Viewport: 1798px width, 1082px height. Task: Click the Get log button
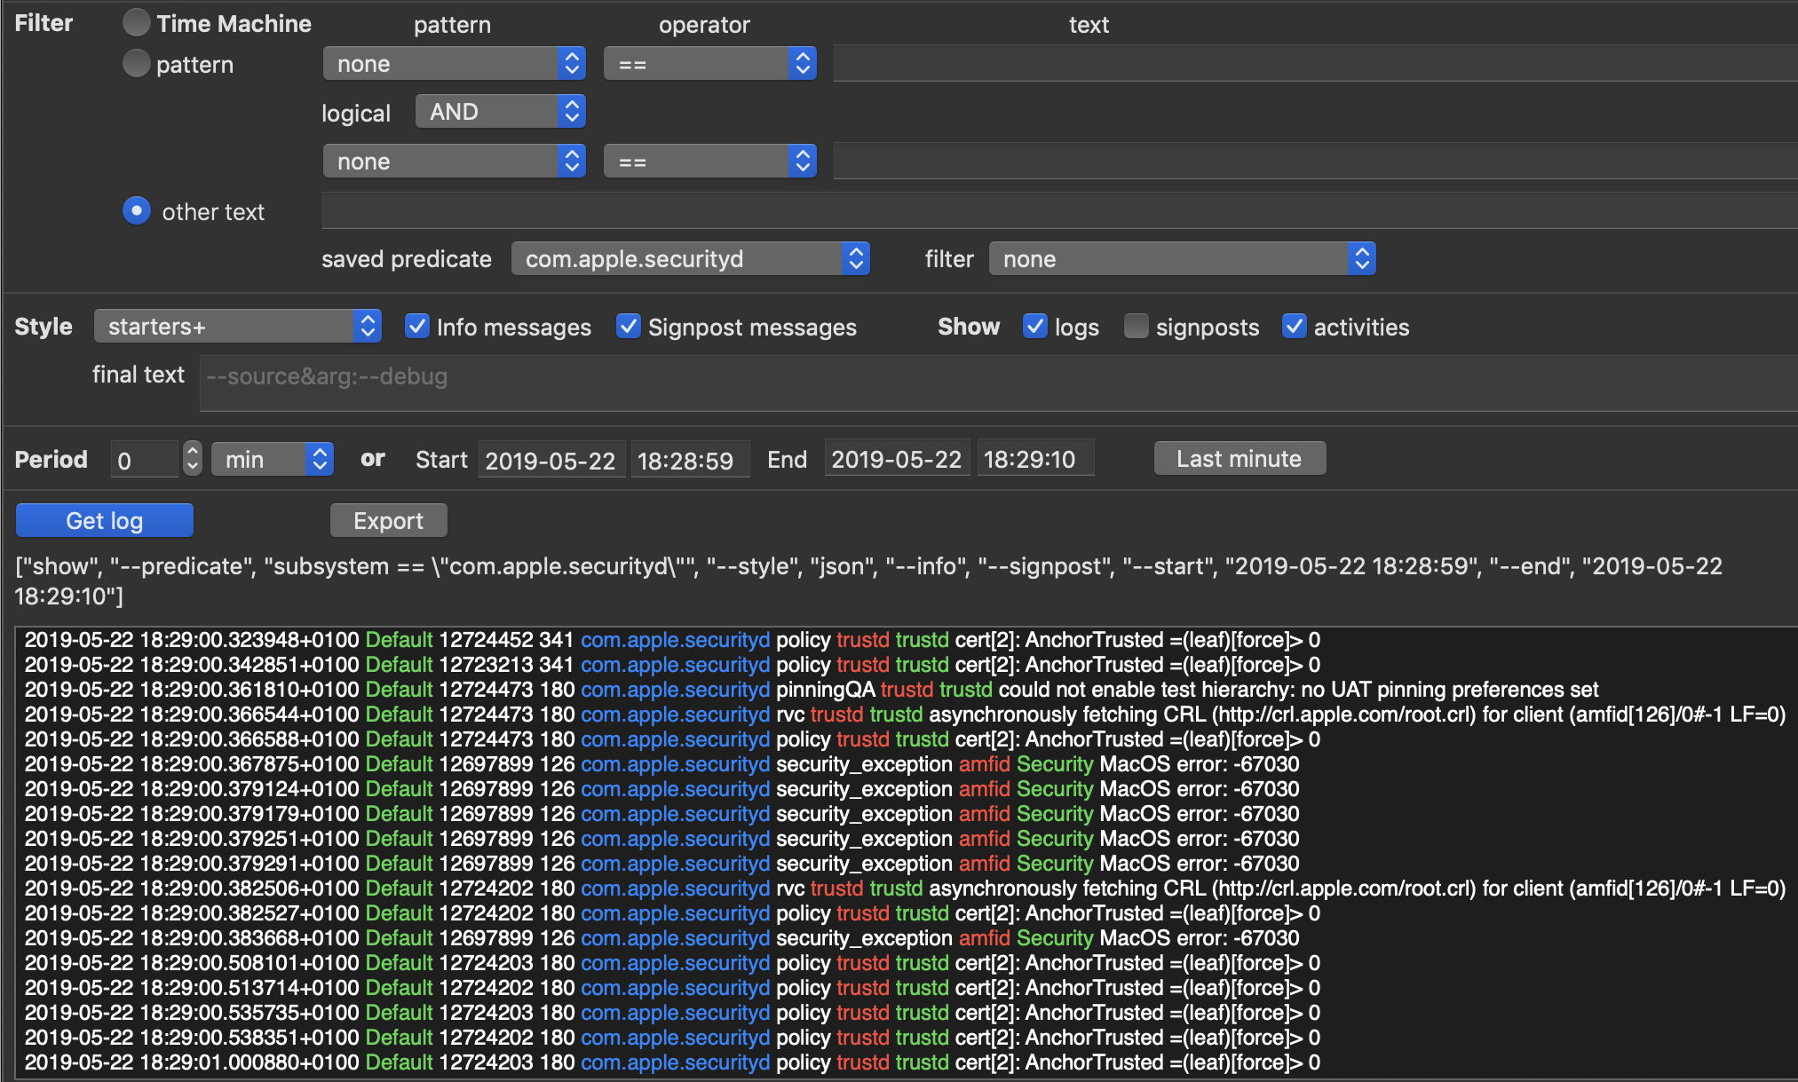coord(105,521)
